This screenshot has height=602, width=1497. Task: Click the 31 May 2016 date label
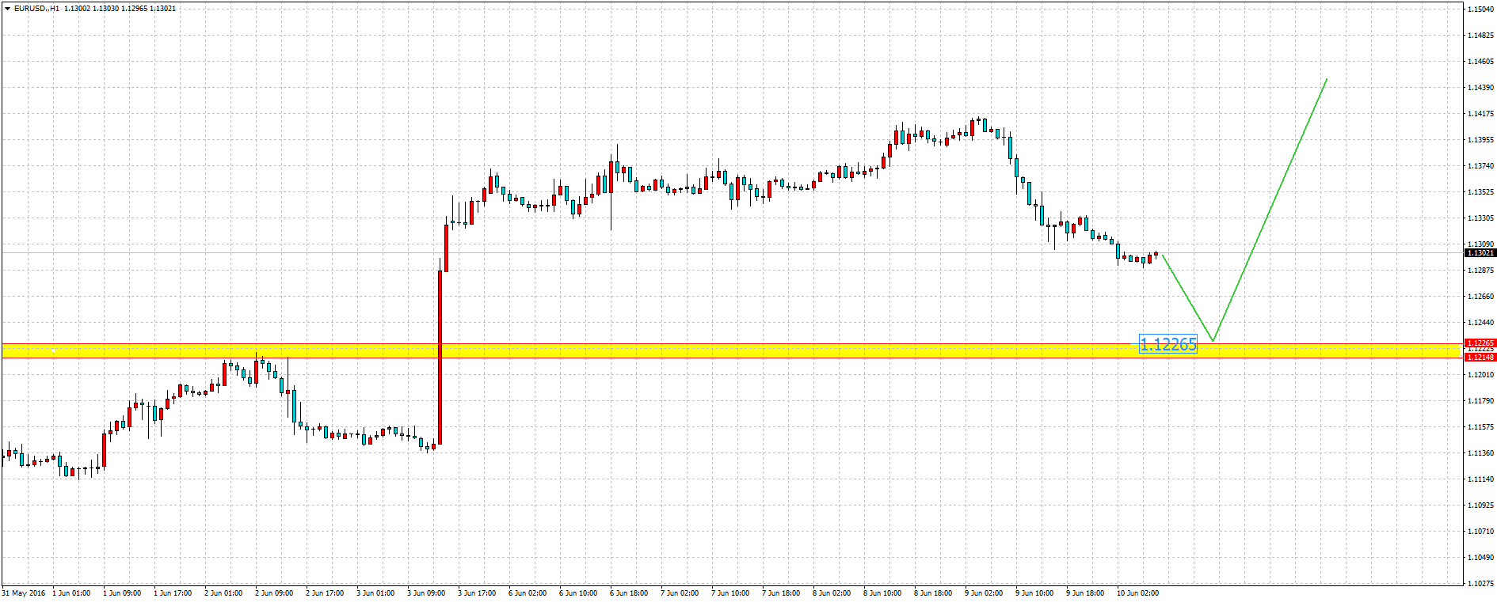click(x=24, y=593)
